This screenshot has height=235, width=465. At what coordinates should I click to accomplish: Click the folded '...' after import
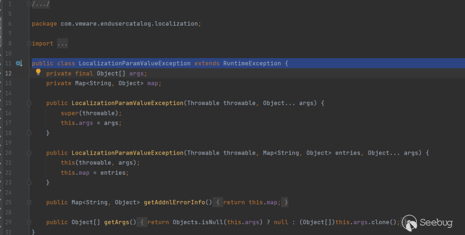(x=62, y=43)
